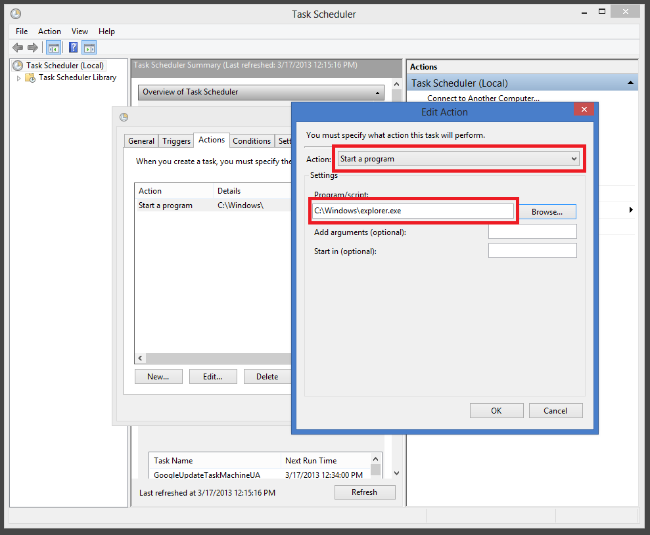Toggle the Show/Hide Action Pane toolbar icon
650x535 pixels.
(x=89, y=47)
